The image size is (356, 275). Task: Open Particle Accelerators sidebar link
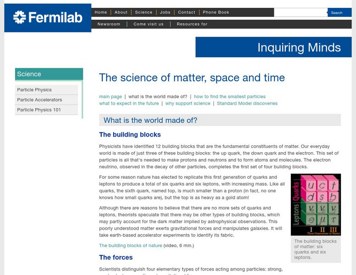click(39, 100)
